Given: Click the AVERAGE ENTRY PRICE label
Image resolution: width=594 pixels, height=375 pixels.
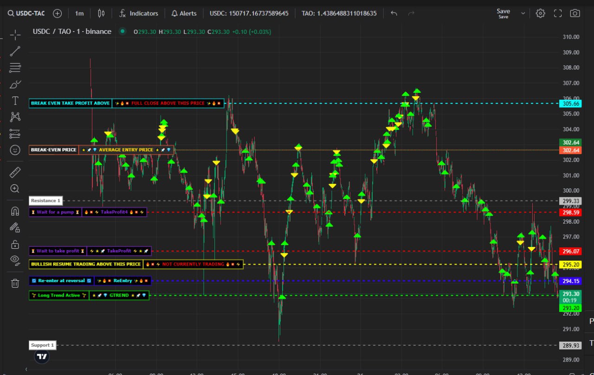Looking at the screenshot, I should coord(126,150).
